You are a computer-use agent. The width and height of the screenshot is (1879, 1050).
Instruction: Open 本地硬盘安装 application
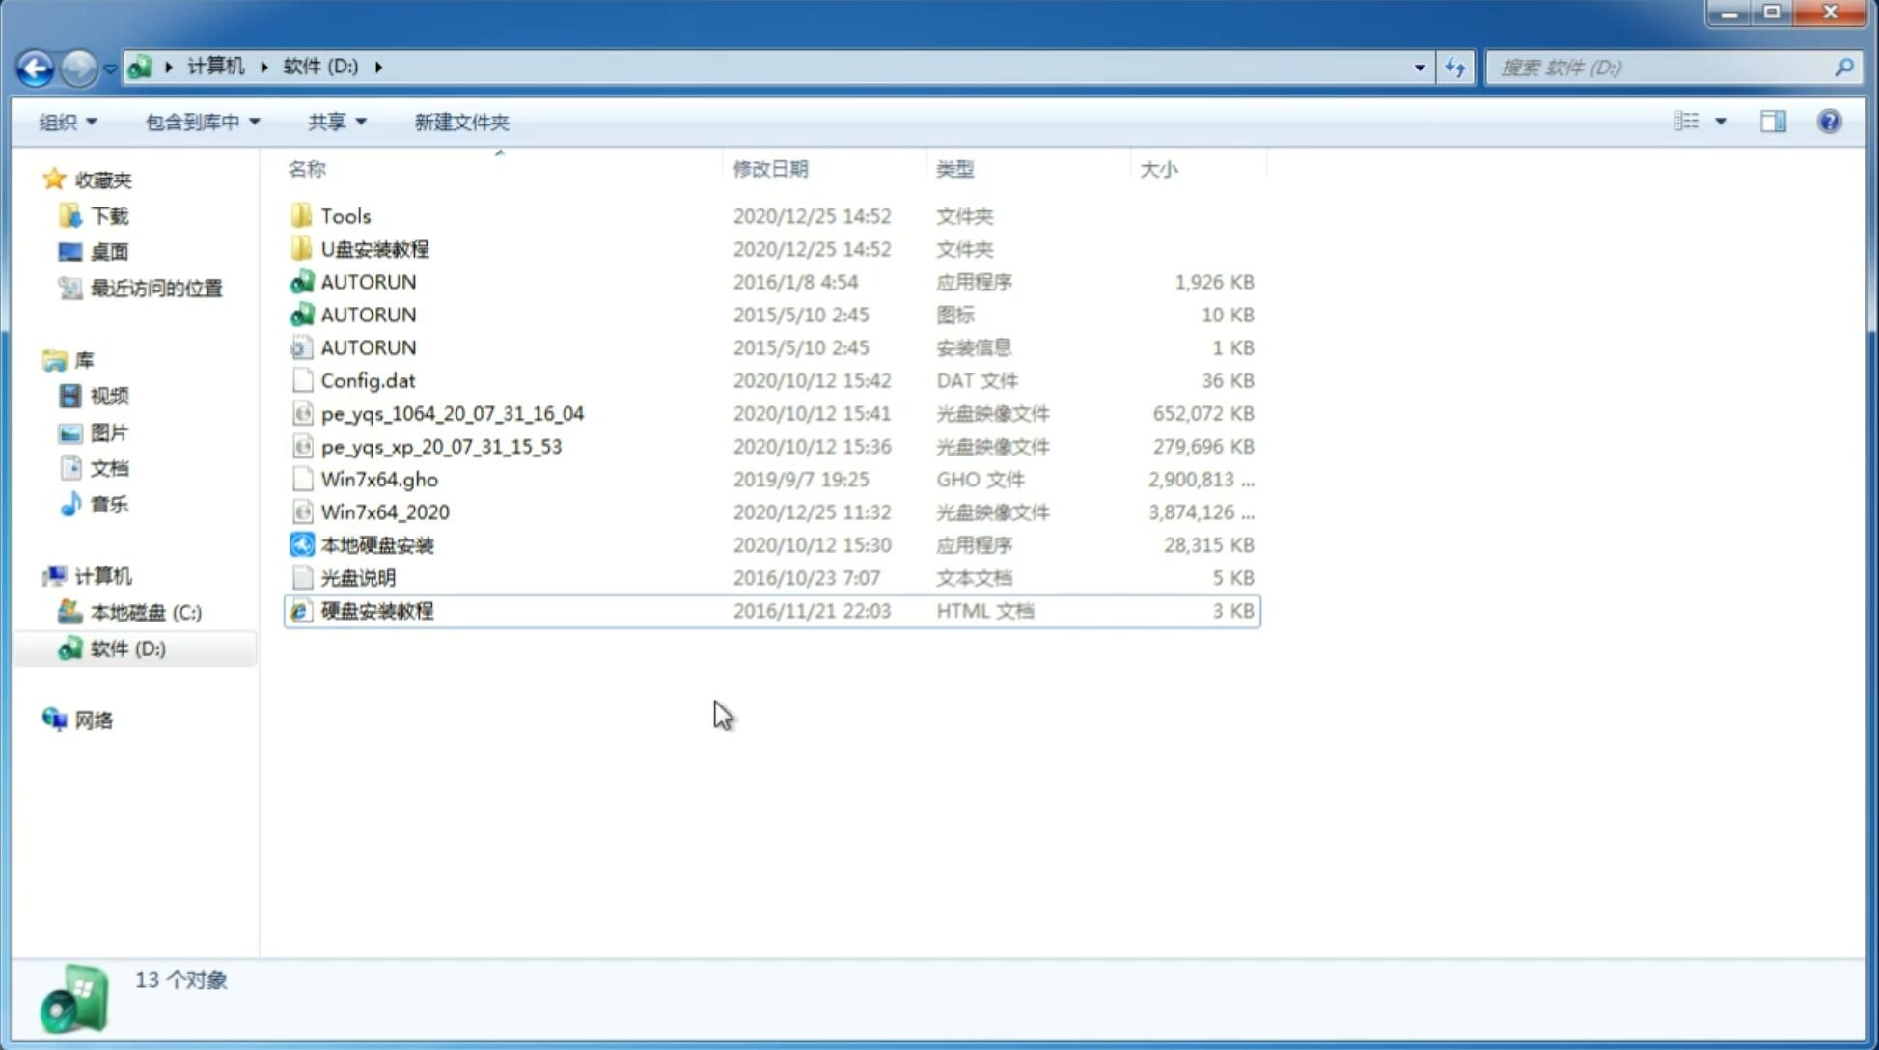(x=375, y=543)
